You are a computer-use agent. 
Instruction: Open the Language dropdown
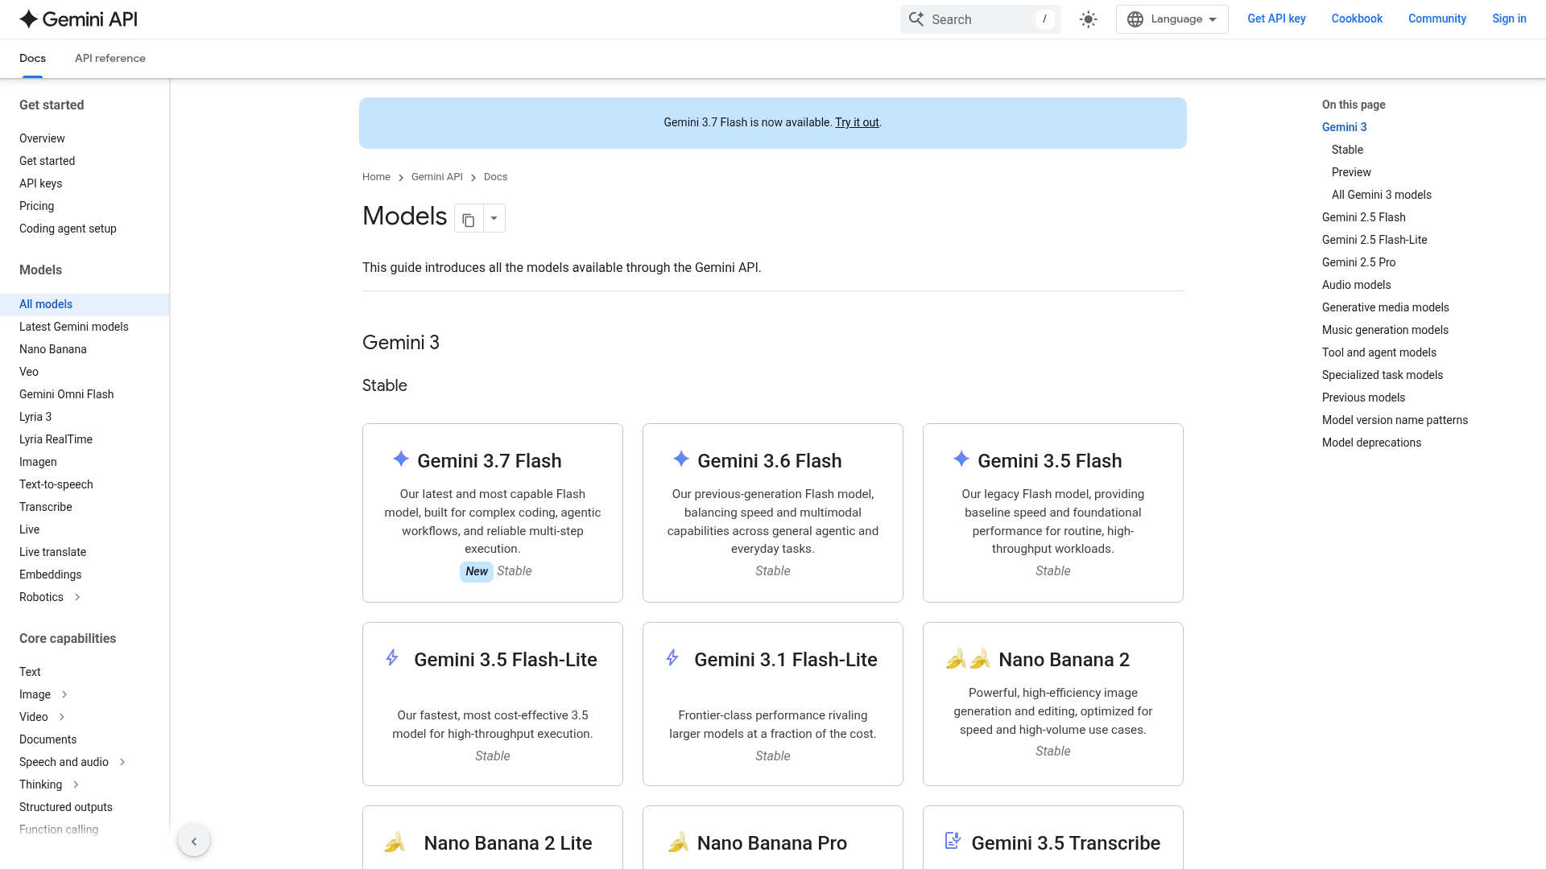point(1172,19)
